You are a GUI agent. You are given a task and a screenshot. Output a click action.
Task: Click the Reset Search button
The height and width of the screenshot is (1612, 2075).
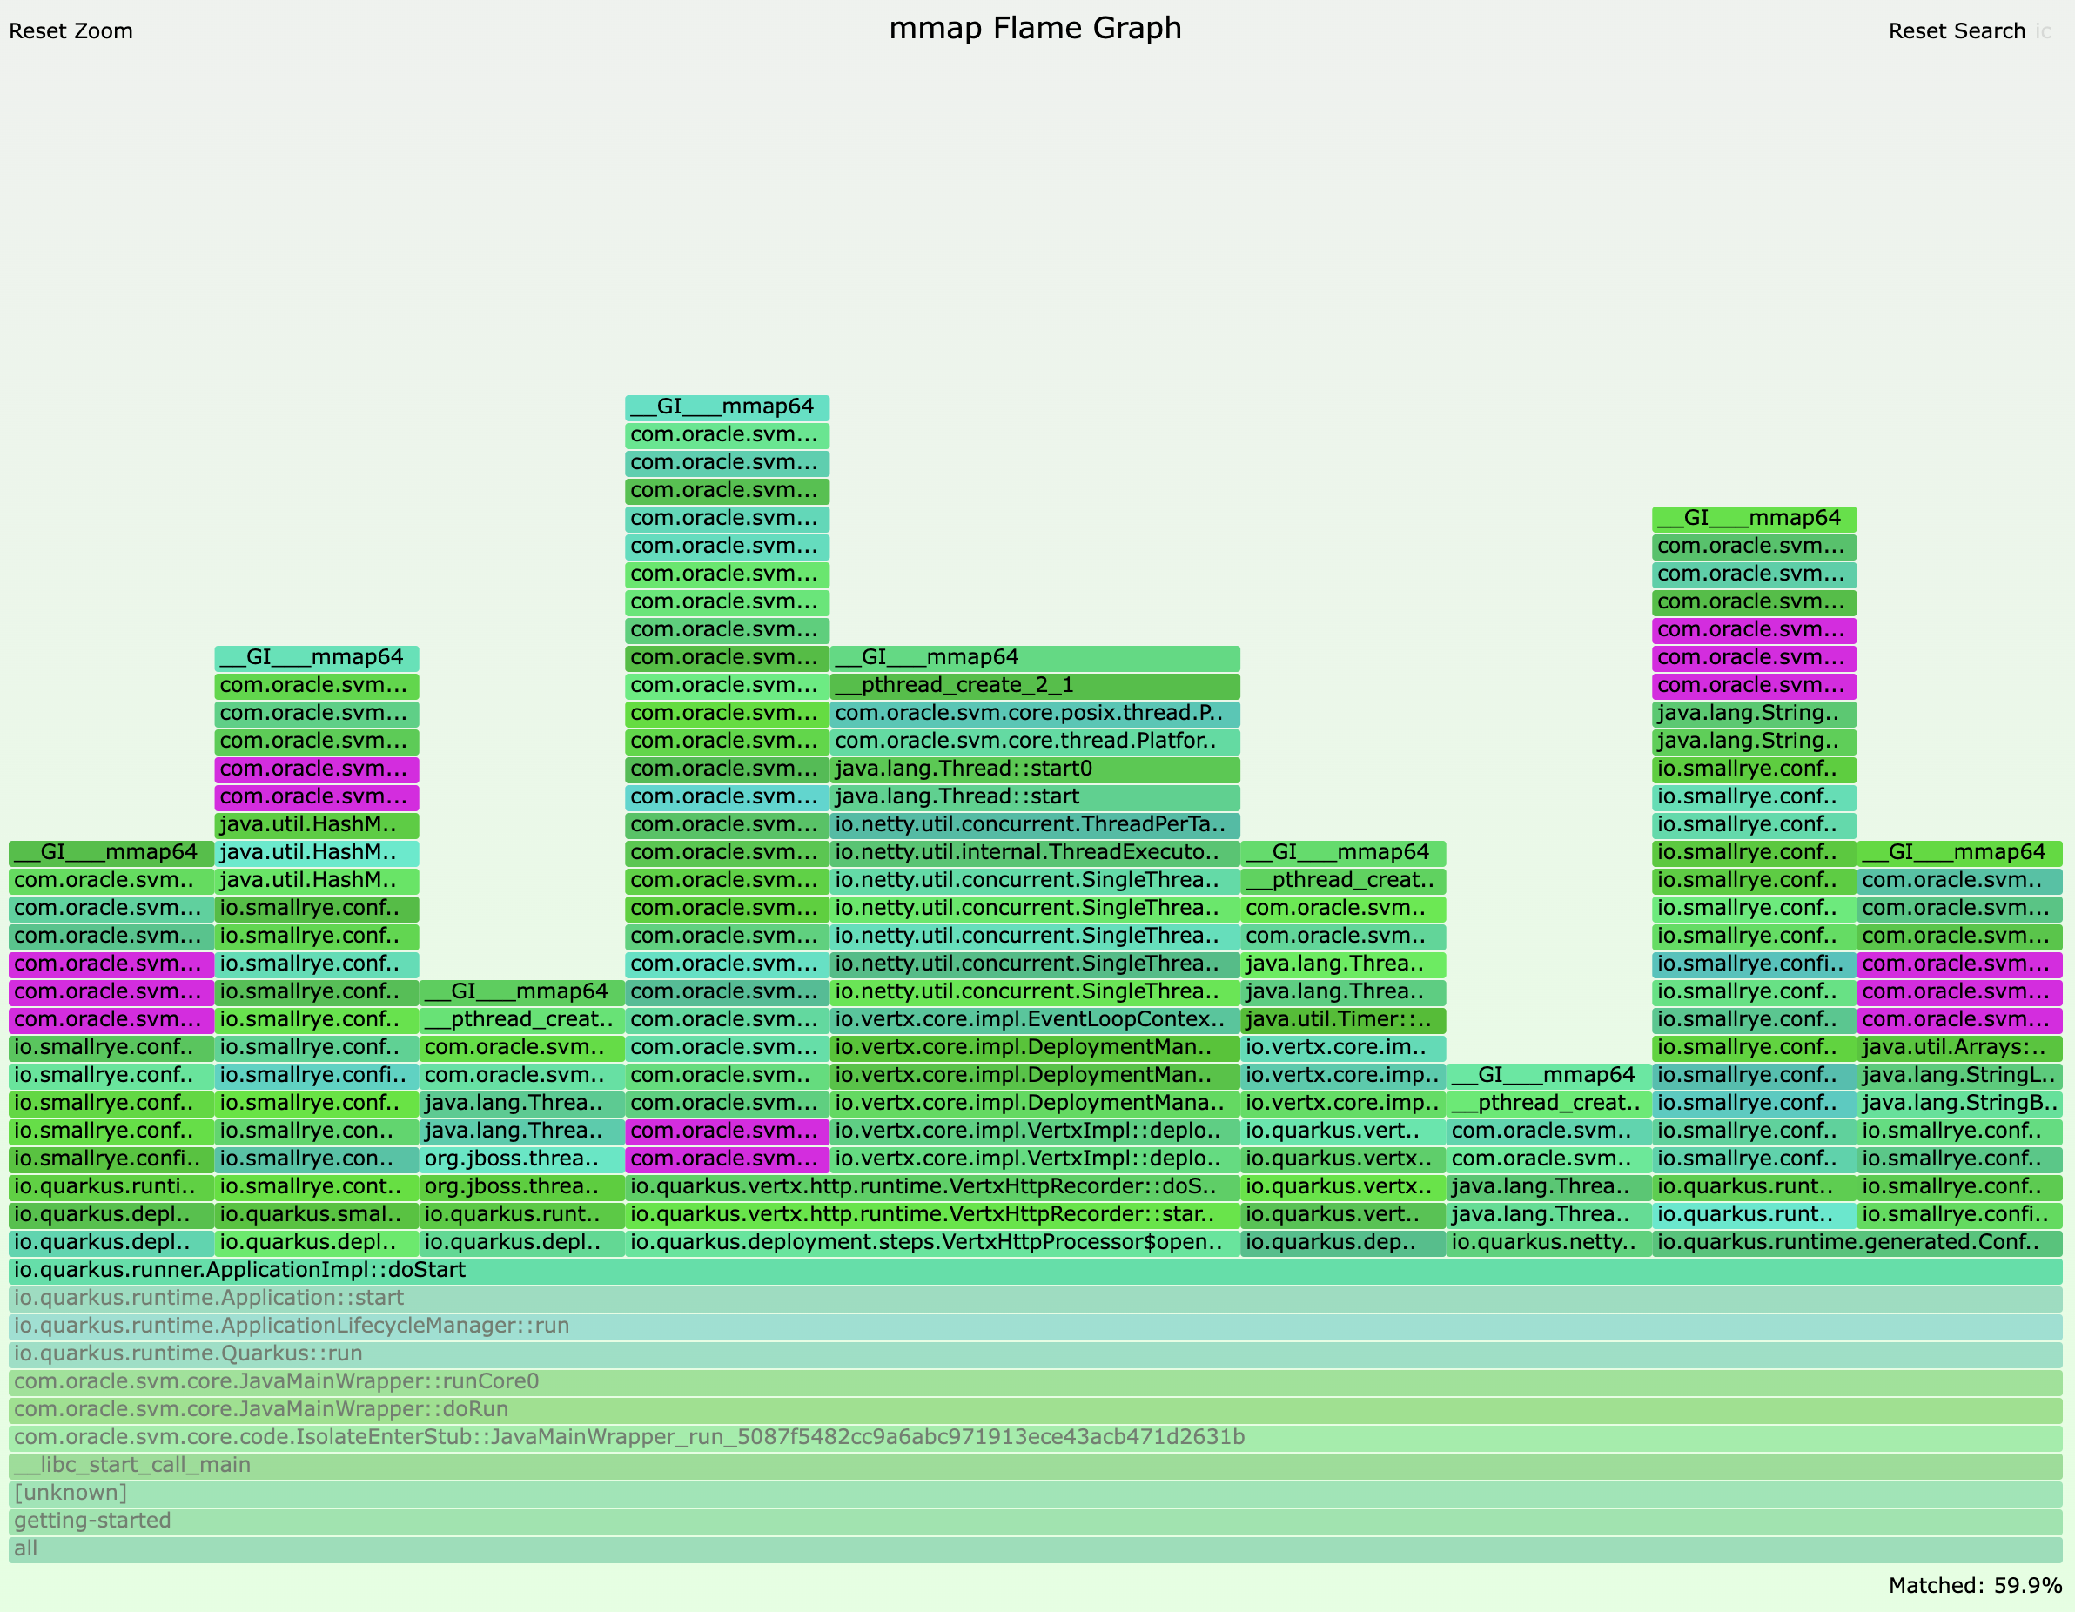[1957, 31]
